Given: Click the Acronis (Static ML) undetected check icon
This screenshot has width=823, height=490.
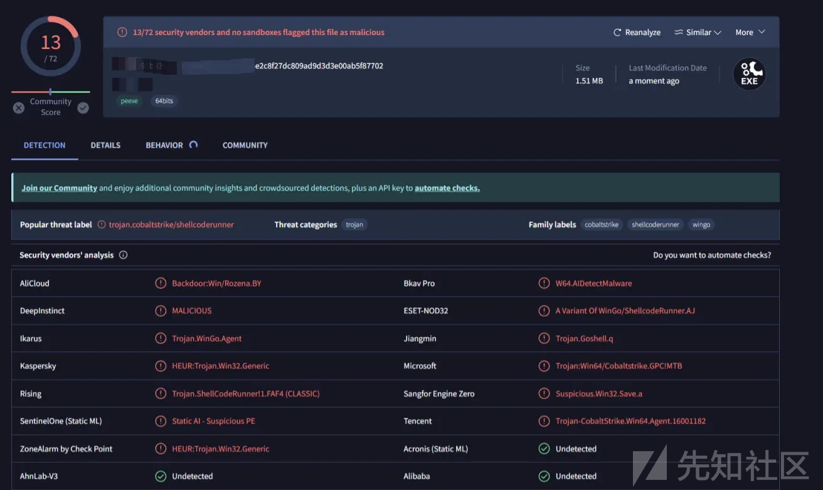Looking at the screenshot, I should [x=544, y=449].
